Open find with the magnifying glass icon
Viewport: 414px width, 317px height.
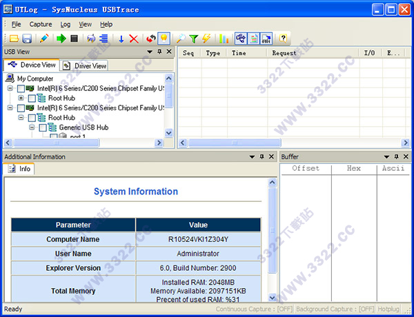point(181,39)
